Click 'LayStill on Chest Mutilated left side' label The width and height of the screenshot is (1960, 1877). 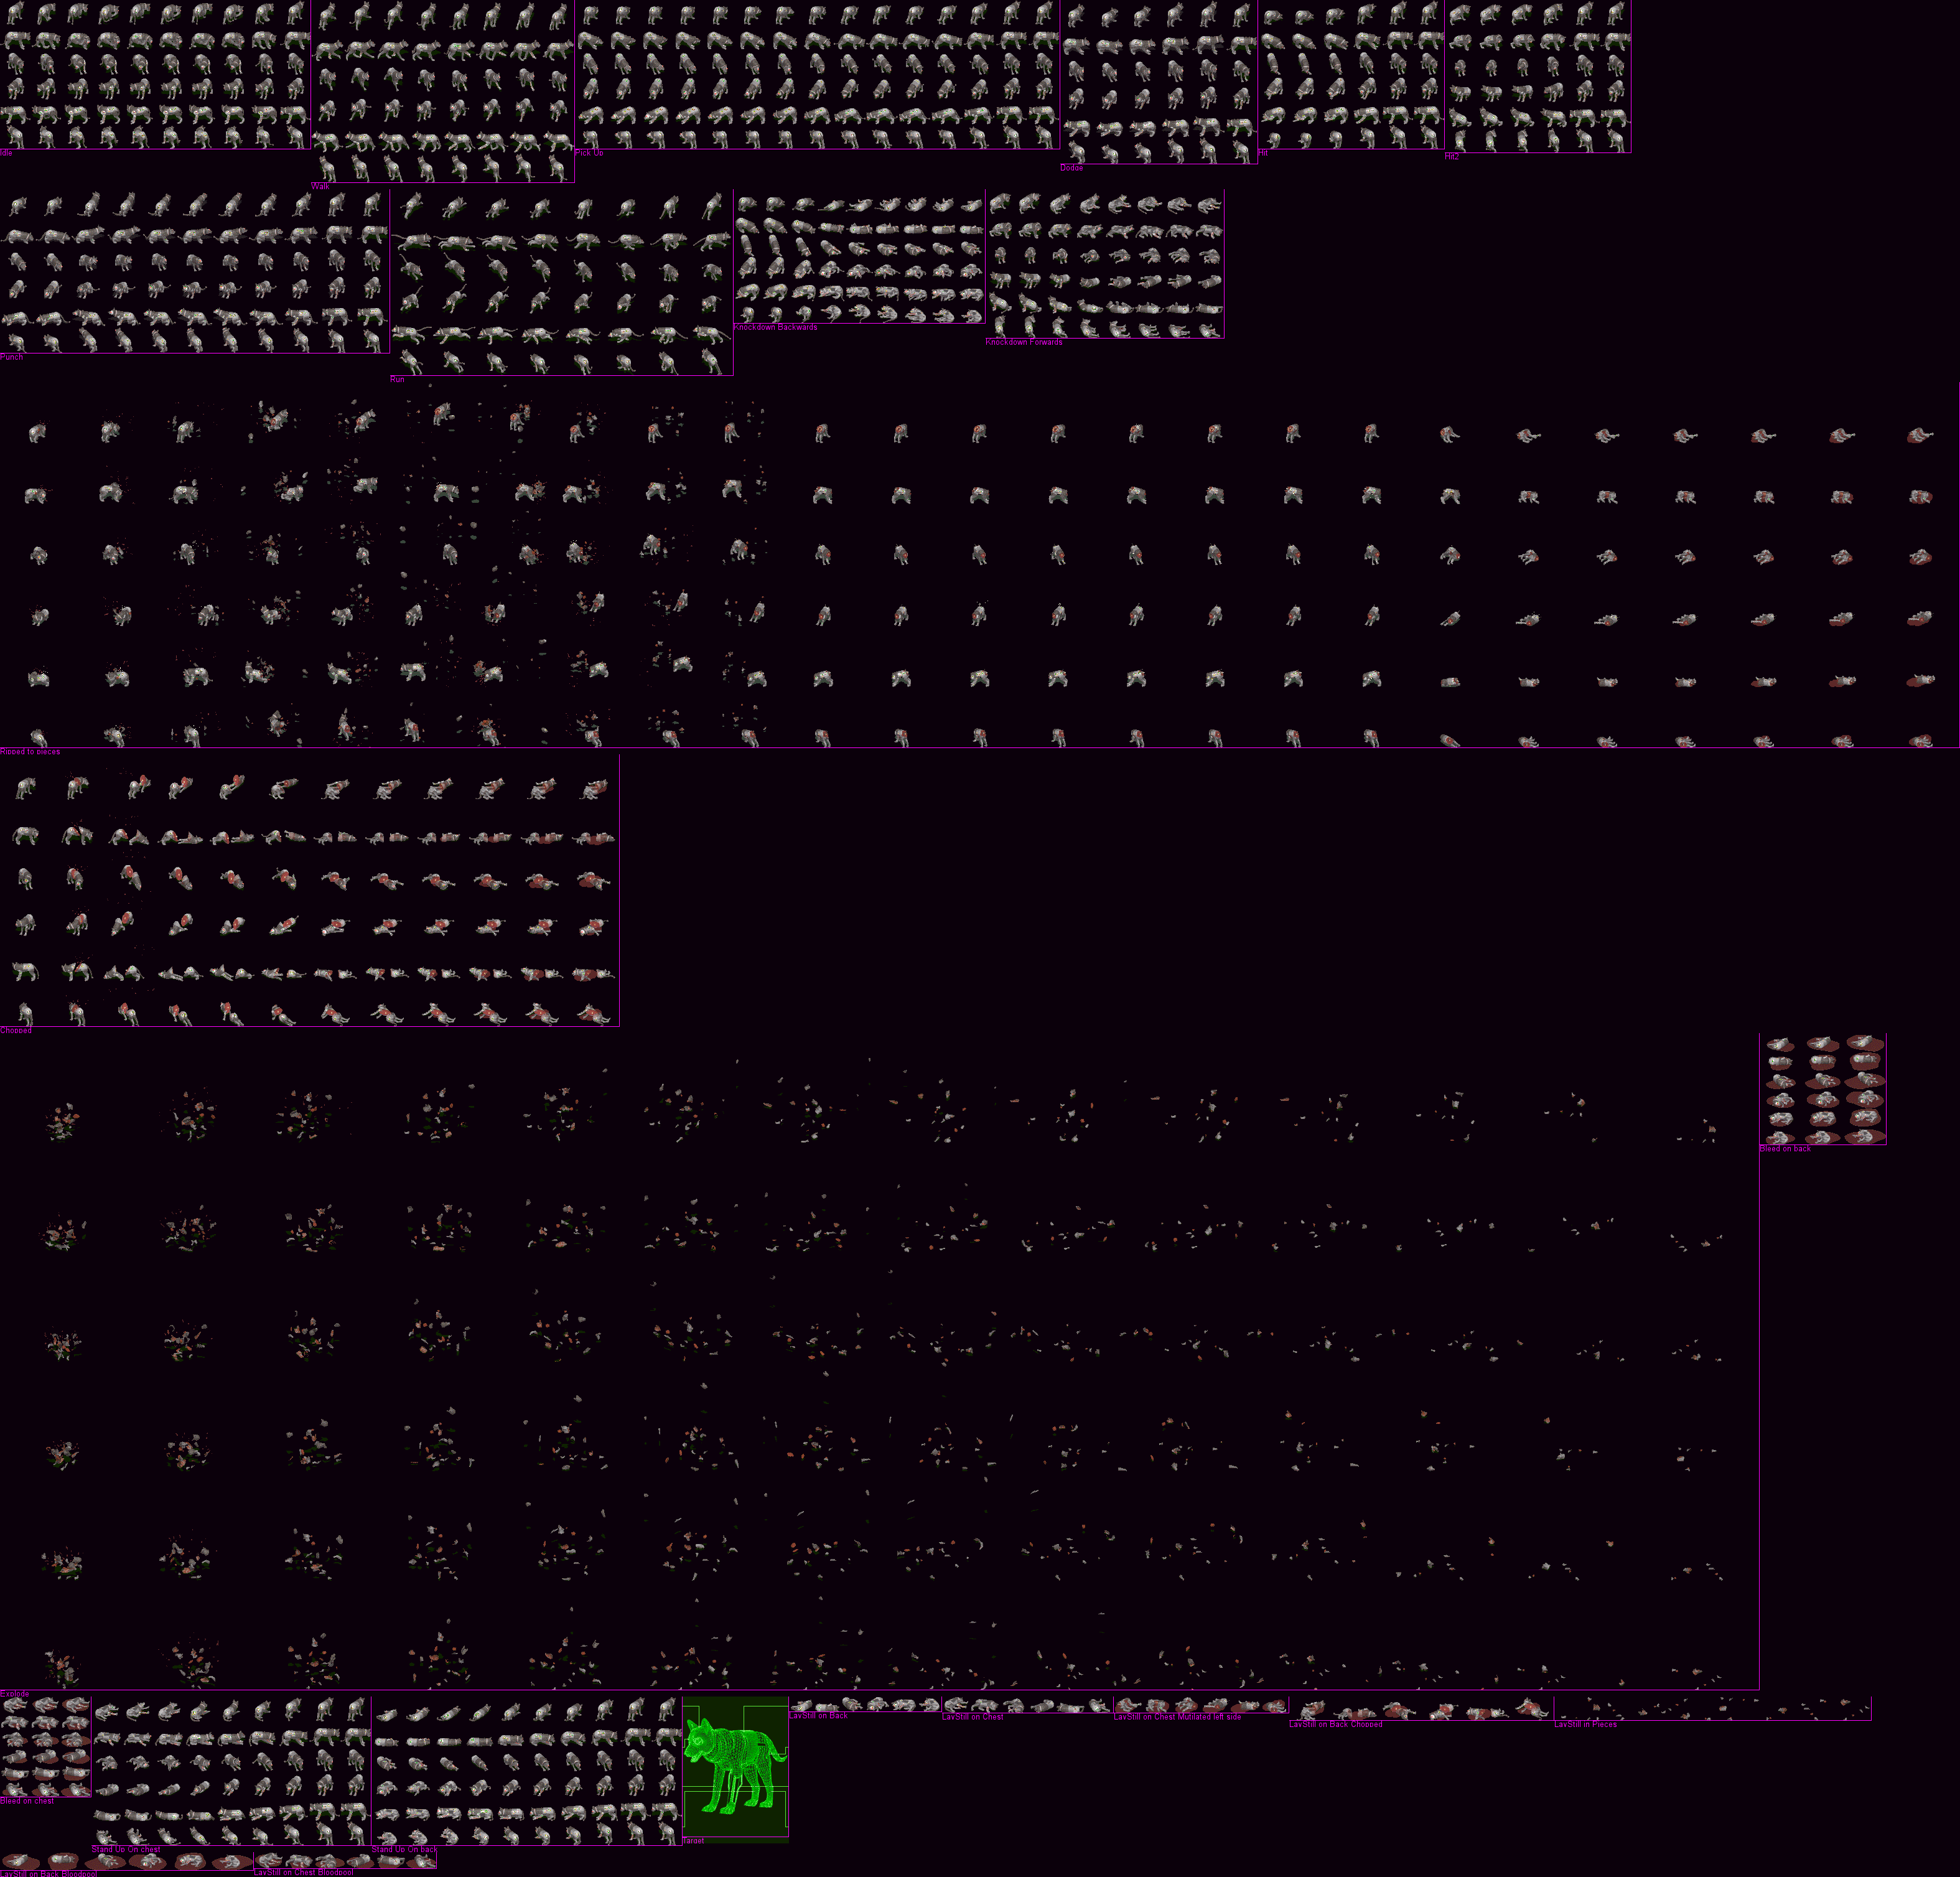point(1177,1716)
